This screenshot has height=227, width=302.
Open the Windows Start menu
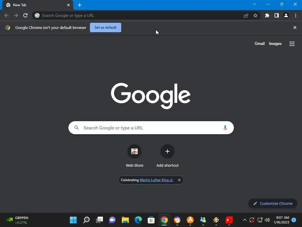73,220
